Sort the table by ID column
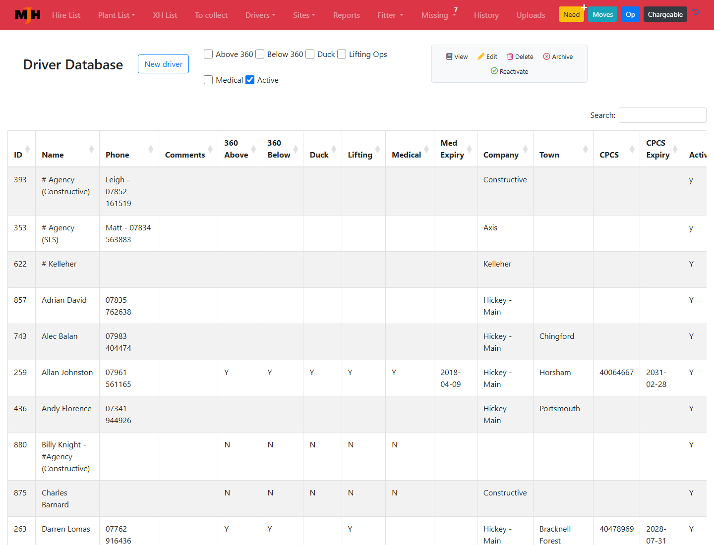The image size is (714, 545). coord(21,149)
